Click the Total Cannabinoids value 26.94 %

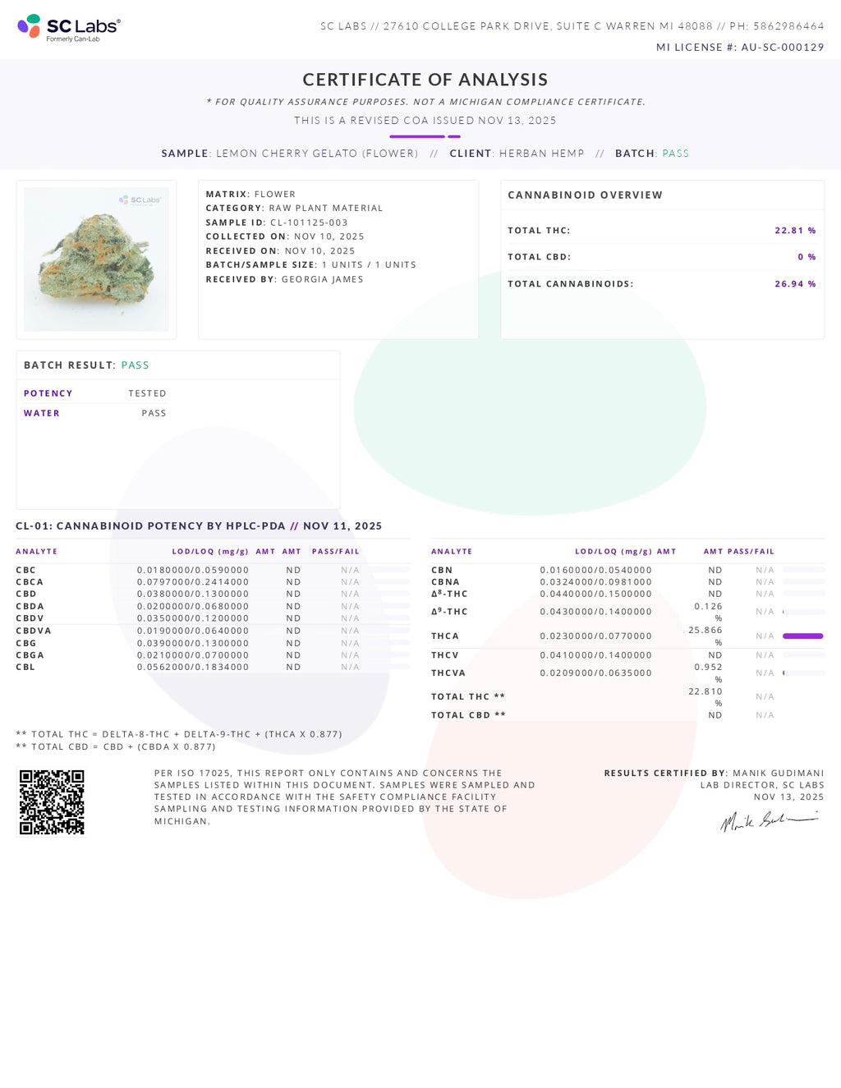pyautogui.click(x=794, y=284)
